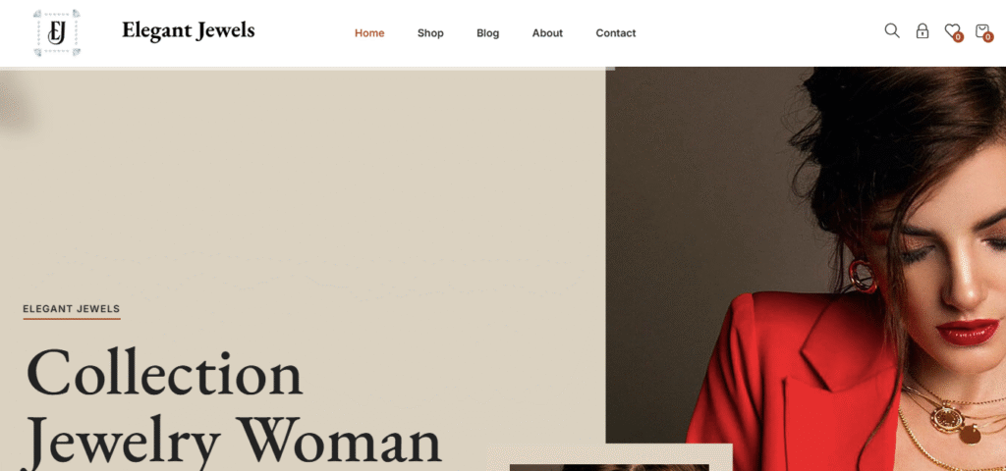Click the gold pendant necklace in photo
This screenshot has height=471, width=1006.
pyautogui.click(x=945, y=418)
